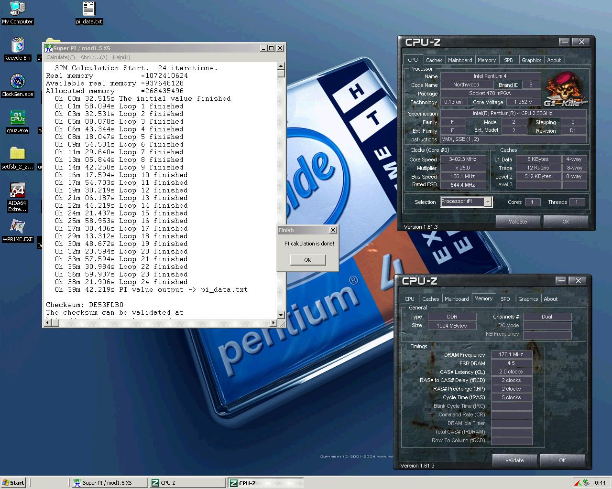Click Validate in the top CPU-Z window

[518, 222]
